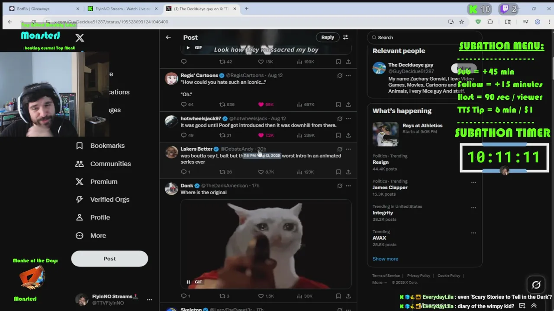
Task: Open a new browser tab
Action: tap(246, 9)
